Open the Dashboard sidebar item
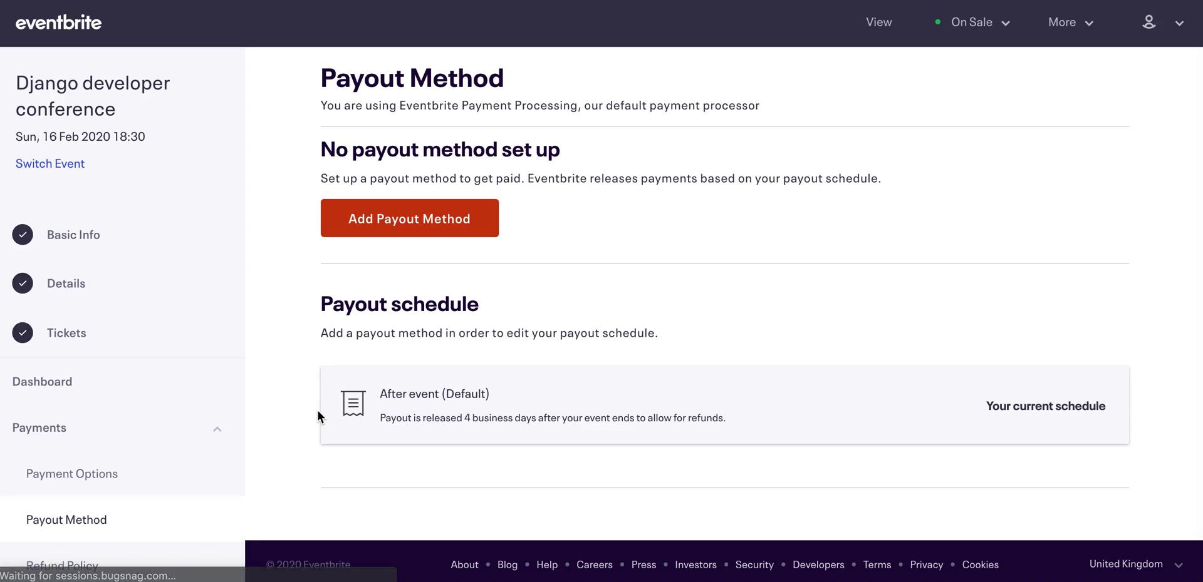Screen dimensions: 1203x582 [x=42, y=382]
